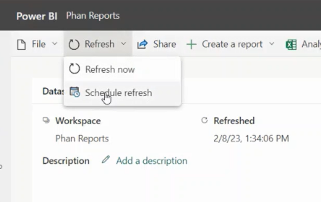
Task: Click the File page icon
Action: pos(21,45)
